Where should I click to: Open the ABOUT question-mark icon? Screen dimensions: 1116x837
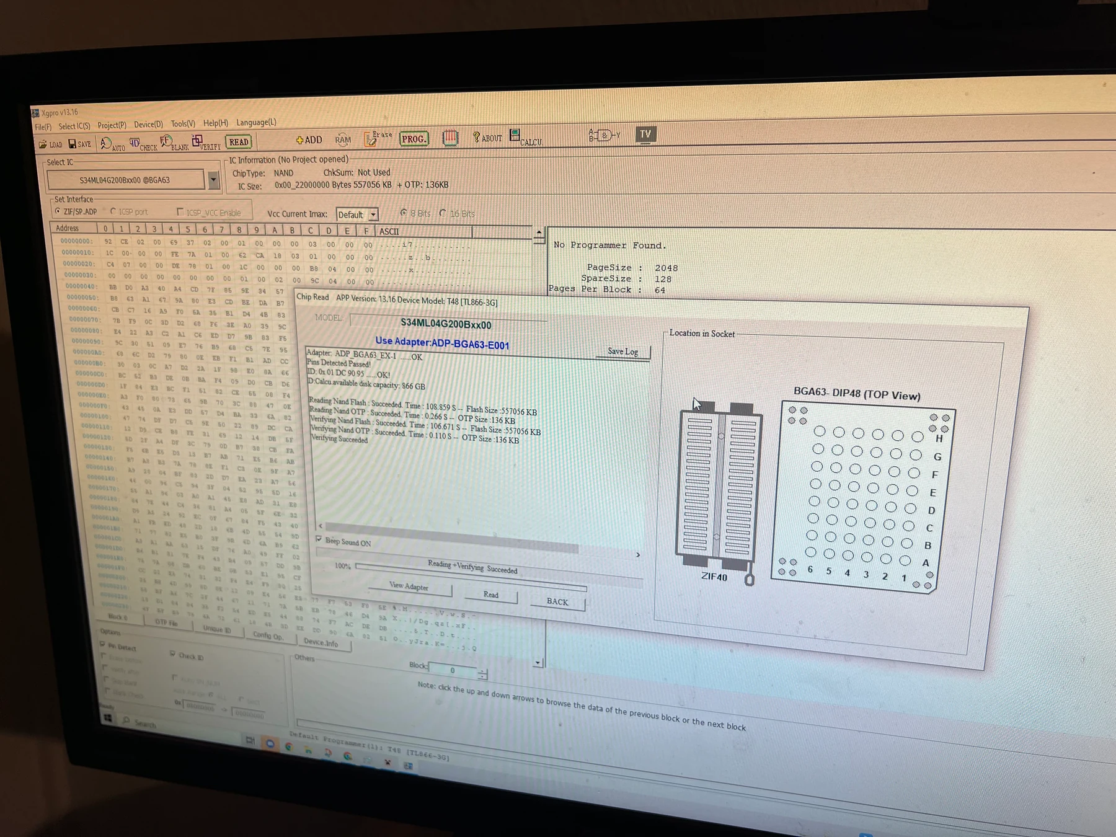click(x=487, y=137)
